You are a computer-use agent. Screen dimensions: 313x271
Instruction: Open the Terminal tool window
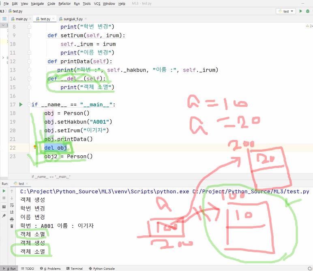75,269
